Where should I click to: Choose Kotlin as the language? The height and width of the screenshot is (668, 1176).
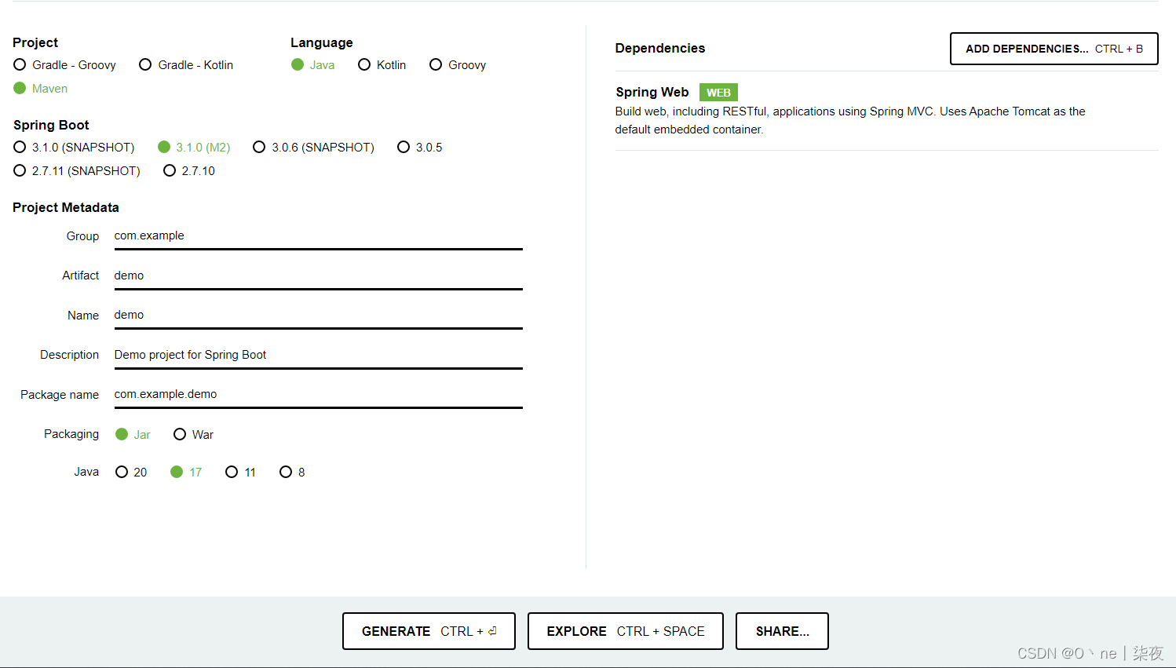(x=382, y=65)
